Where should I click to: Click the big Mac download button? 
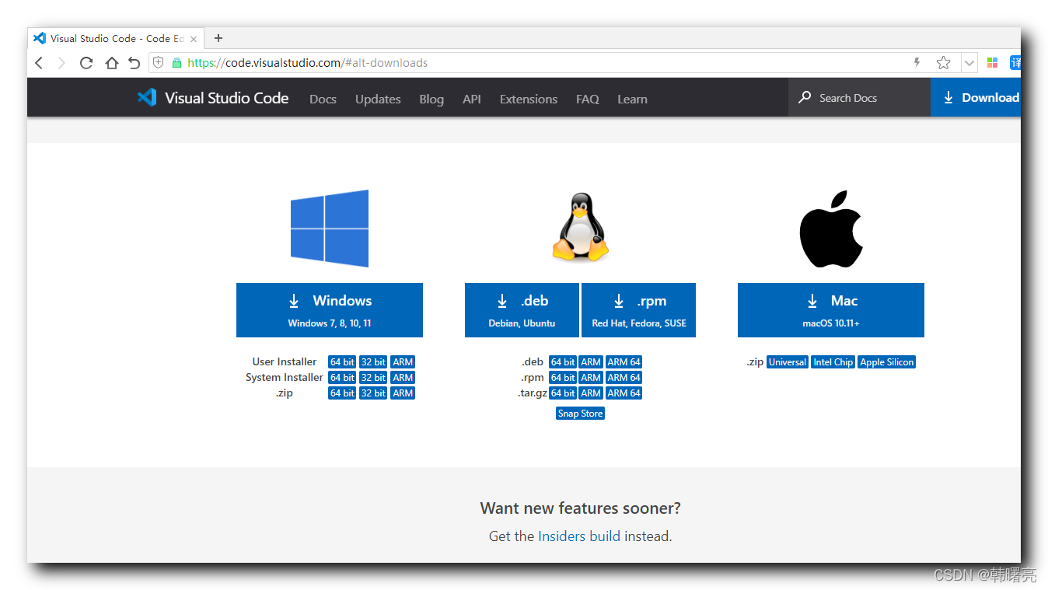[831, 310]
